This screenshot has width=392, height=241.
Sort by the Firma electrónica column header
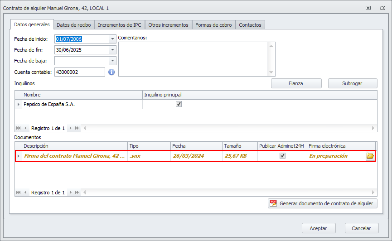341,146
